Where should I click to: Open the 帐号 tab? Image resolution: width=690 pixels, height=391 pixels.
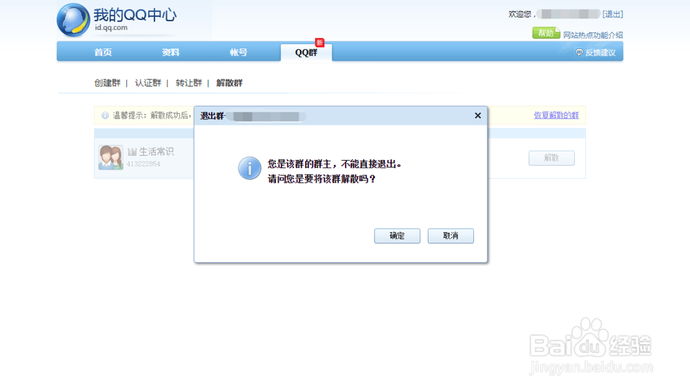[239, 52]
